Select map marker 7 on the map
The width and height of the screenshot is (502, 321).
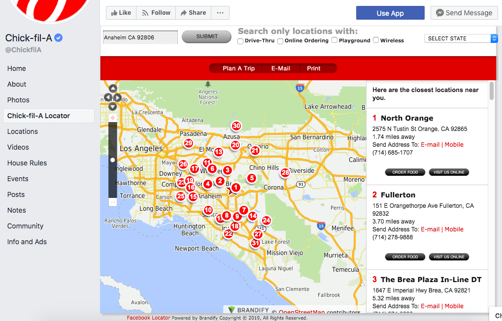(244, 210)
